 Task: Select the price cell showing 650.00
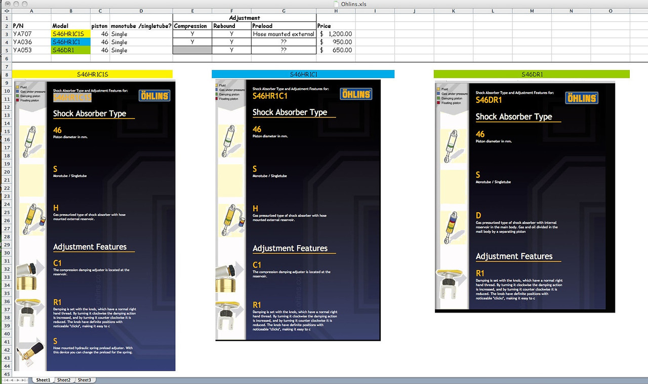[x=336, y=50]
